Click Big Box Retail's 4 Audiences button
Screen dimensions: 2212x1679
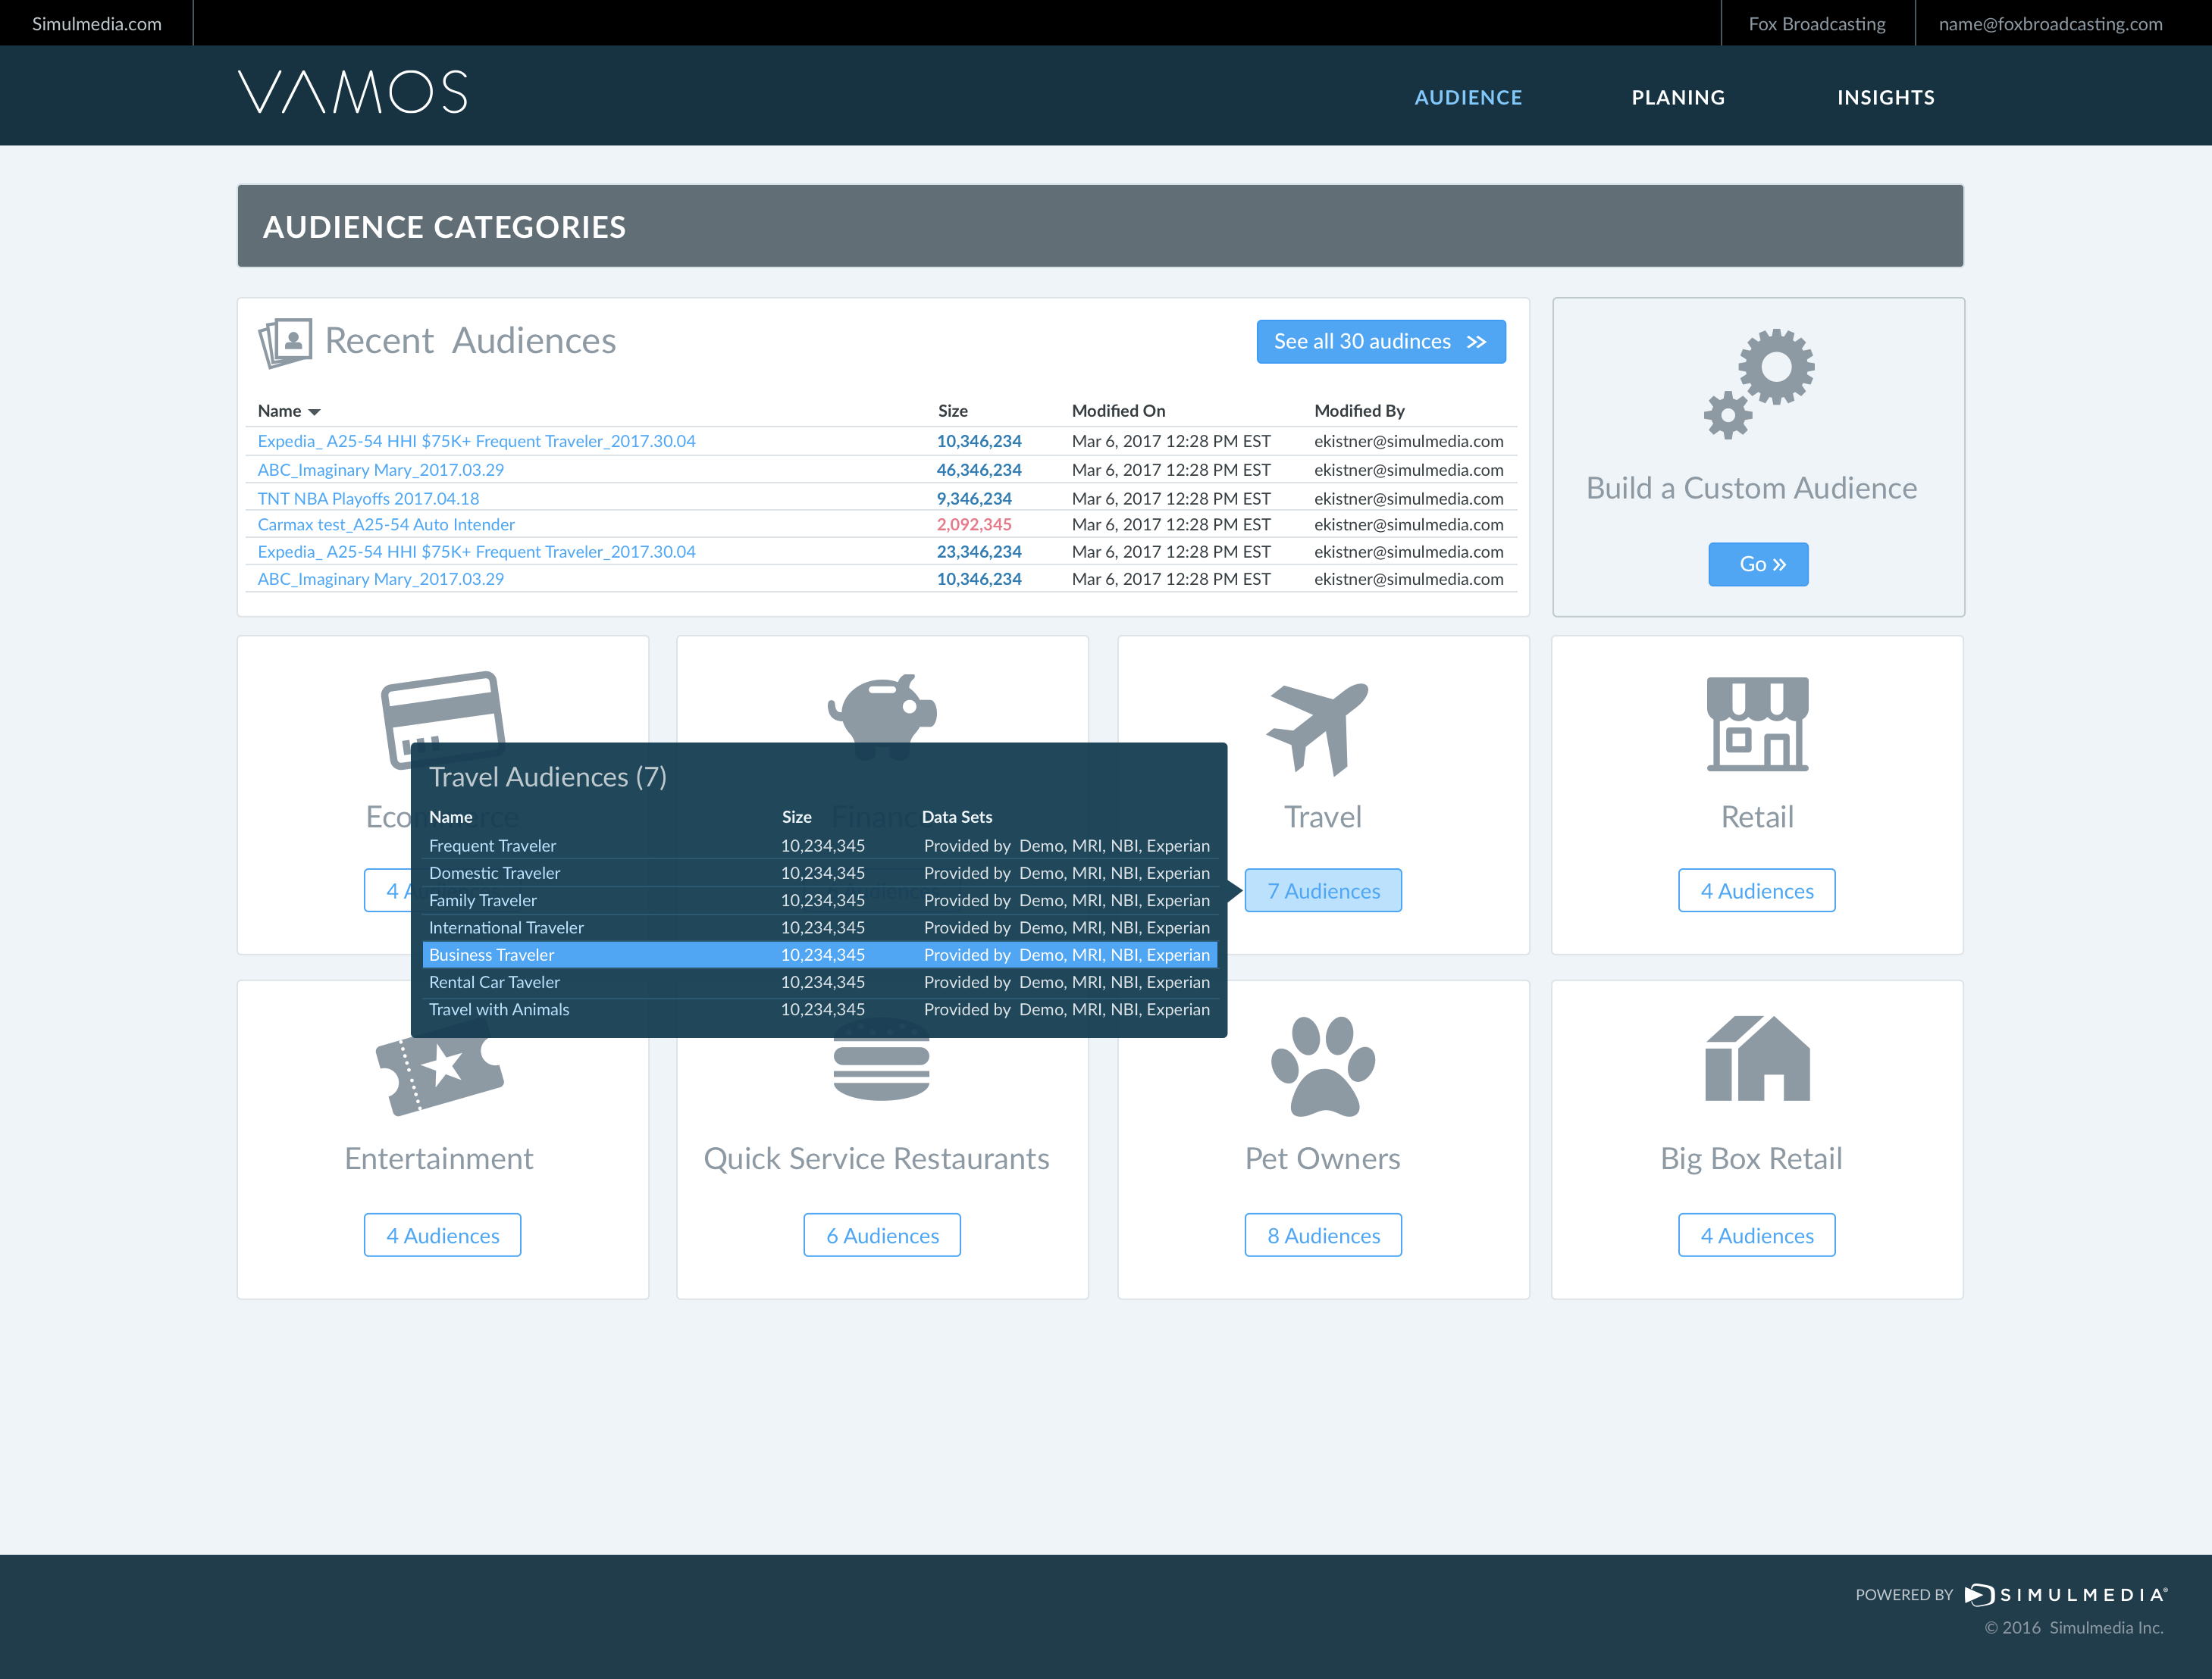click(x=1756, y=1235)
